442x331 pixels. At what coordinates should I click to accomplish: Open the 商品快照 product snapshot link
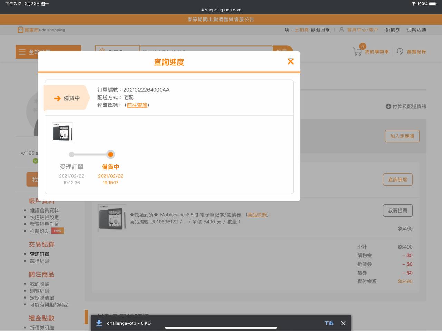click(x=257, y=215)
